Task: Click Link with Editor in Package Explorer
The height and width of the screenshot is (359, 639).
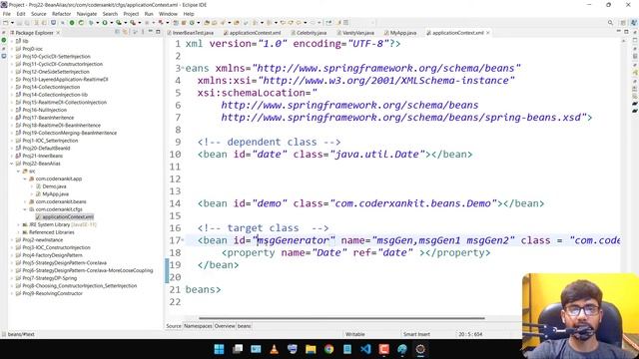Action: point(125,32)
